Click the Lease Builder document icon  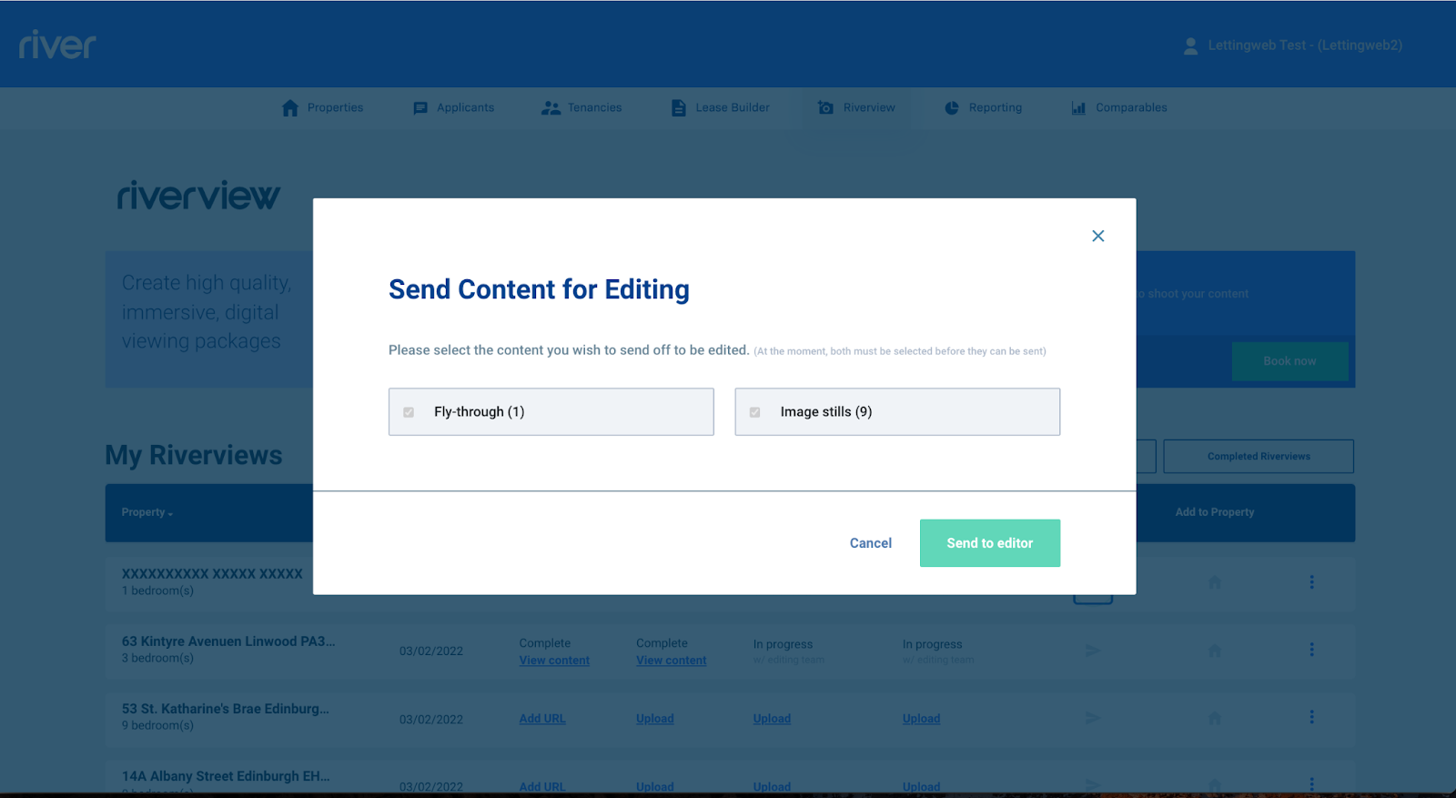click(679, 108)
